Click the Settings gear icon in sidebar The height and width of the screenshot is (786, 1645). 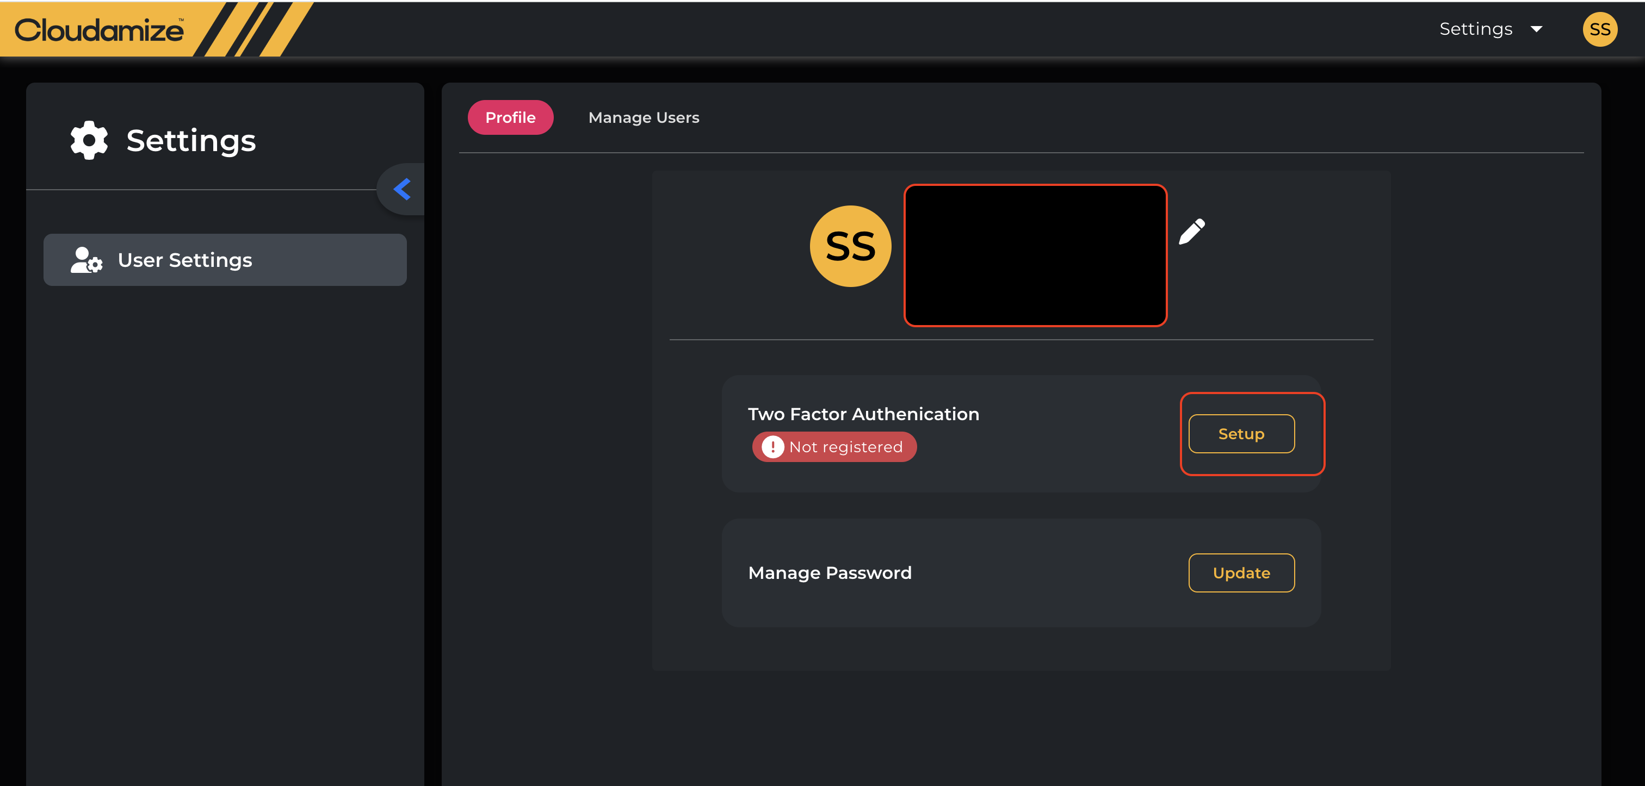pos(89,140)
